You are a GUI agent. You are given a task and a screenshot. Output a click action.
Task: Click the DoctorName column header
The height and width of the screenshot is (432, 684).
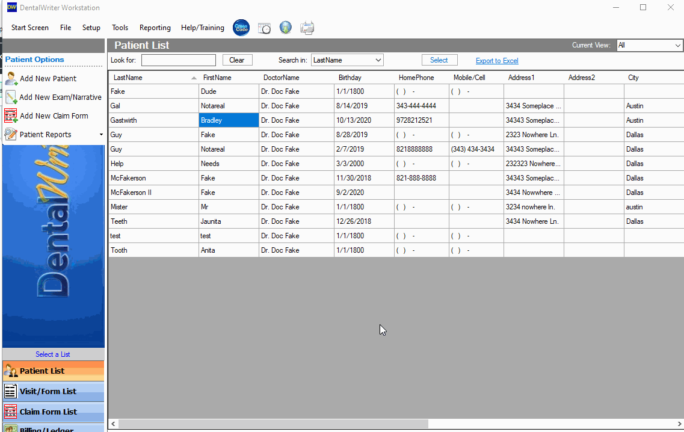tap(297, 78)
